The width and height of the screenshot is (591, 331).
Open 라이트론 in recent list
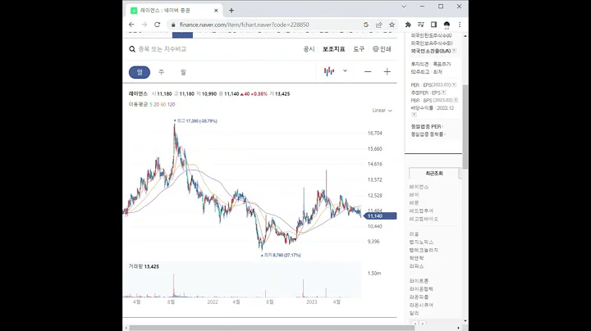point(419,280)
